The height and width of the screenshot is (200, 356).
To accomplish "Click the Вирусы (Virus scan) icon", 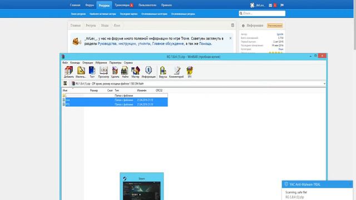I will tap(163, 72).
